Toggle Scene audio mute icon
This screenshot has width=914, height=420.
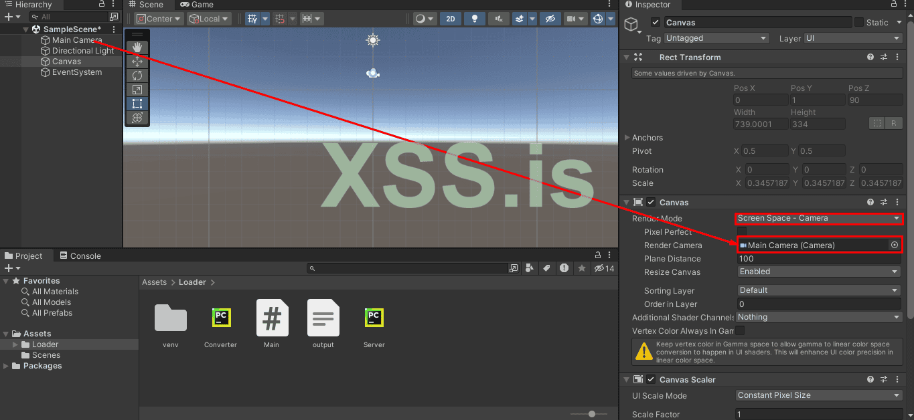click(x=498, y=19)
